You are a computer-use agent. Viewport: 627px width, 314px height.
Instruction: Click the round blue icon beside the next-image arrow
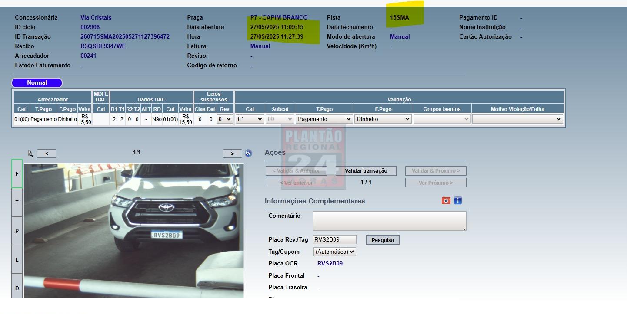[248, 153]
